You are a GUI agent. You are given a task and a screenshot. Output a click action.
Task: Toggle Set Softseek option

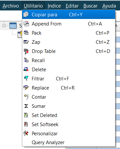pyautogui.click(x=69, y=124)
